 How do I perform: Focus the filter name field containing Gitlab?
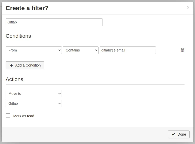pos(54,22)
